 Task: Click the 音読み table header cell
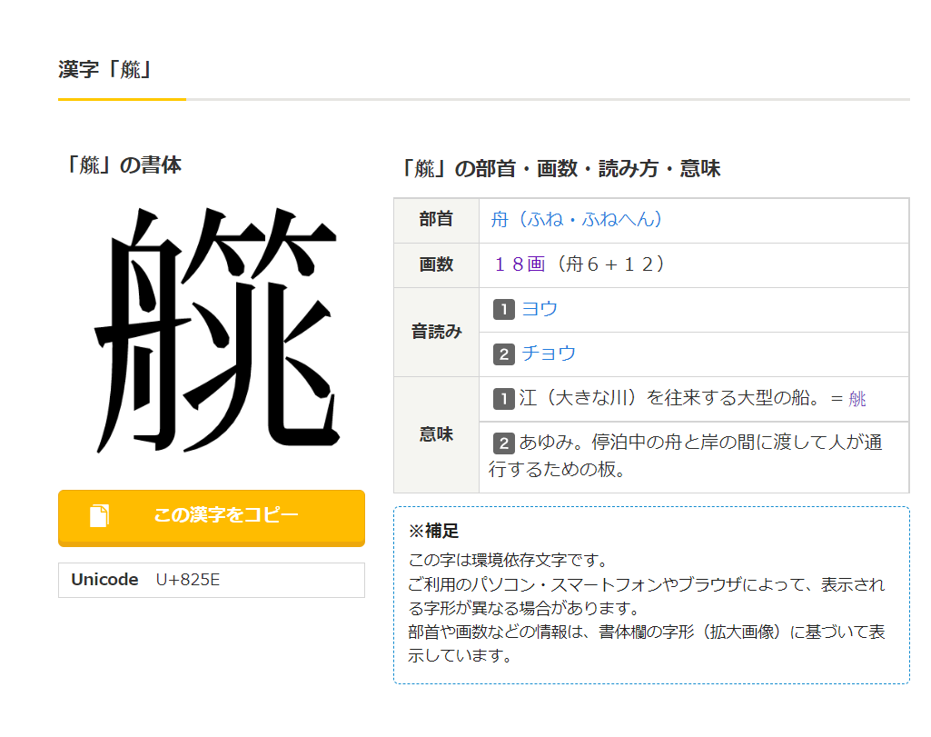(436, 331)
